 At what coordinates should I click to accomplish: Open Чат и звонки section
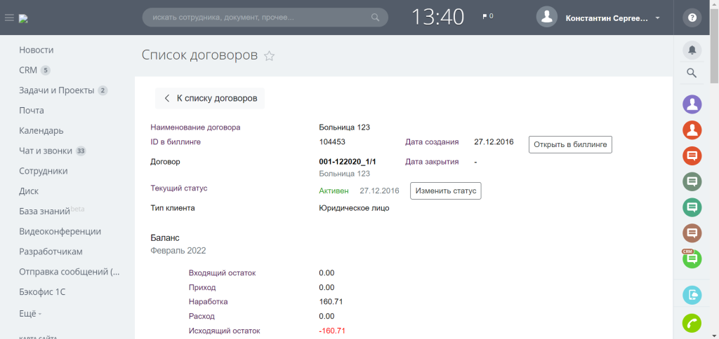pyautogui.click(x=46, y=151)
